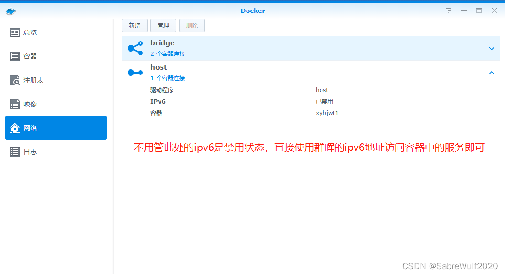
Task: Click the 驱动程序 value 'host'
Action: 322,90
